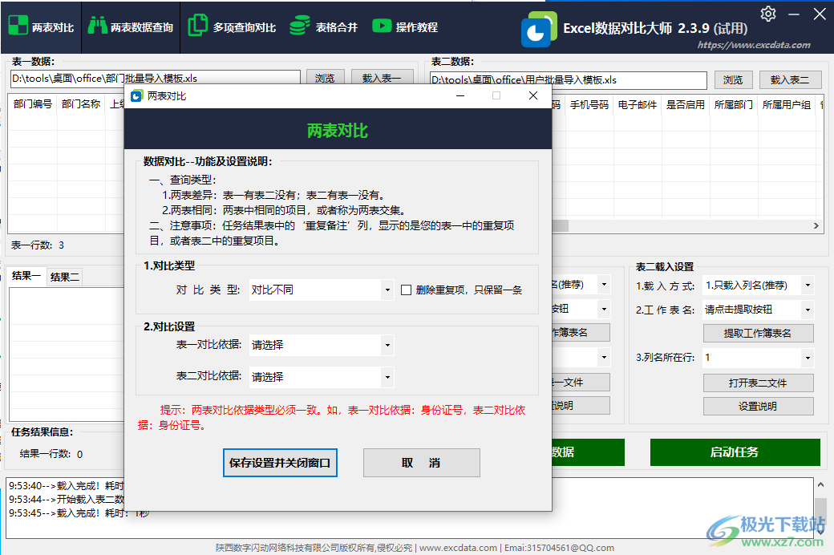Open 操作教程 video icon
This screenshot has height=555, width=834.
pyautogui.click(x=382, y=26)
